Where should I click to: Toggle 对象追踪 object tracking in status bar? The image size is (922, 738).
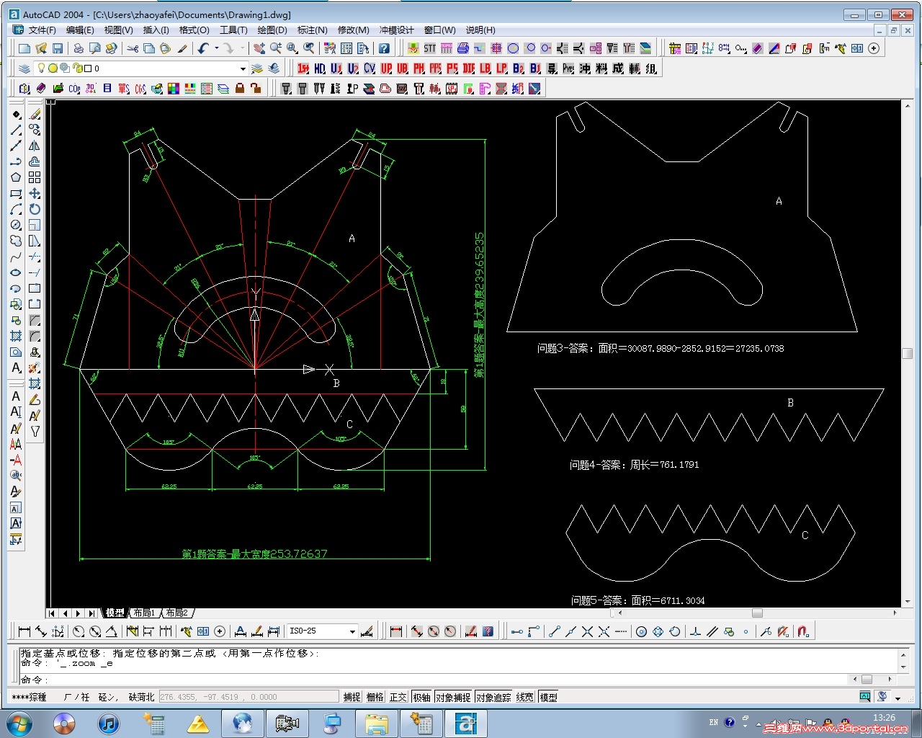493,697
